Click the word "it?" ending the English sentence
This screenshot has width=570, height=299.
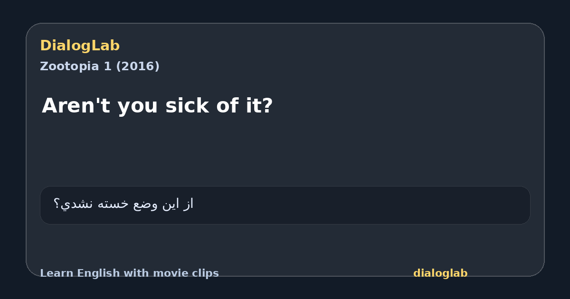(259, 105)
